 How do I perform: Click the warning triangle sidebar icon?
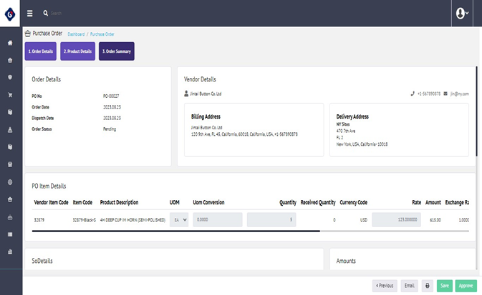point(10,129)
